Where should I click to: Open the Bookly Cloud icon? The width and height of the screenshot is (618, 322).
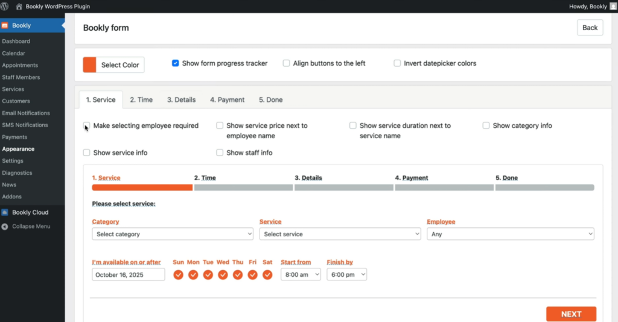point(5,213)
